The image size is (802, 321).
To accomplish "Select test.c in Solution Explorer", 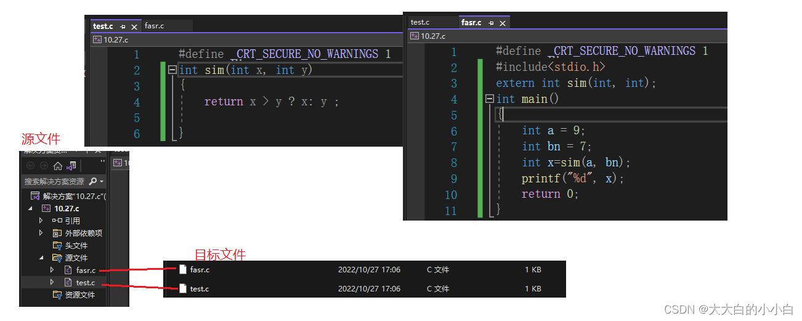I will [86, 282].
